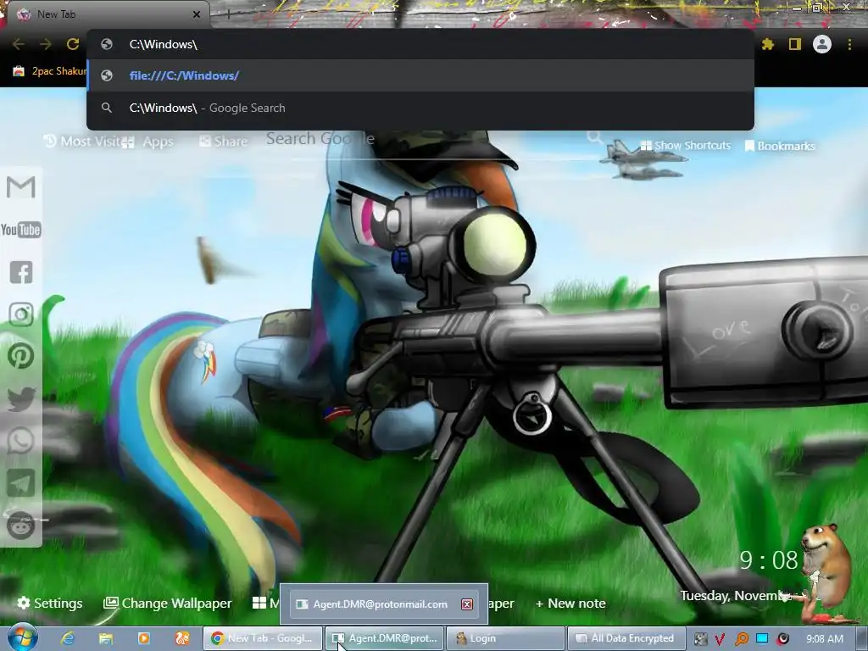Open the Telegram sidebar shortcut

21,483
